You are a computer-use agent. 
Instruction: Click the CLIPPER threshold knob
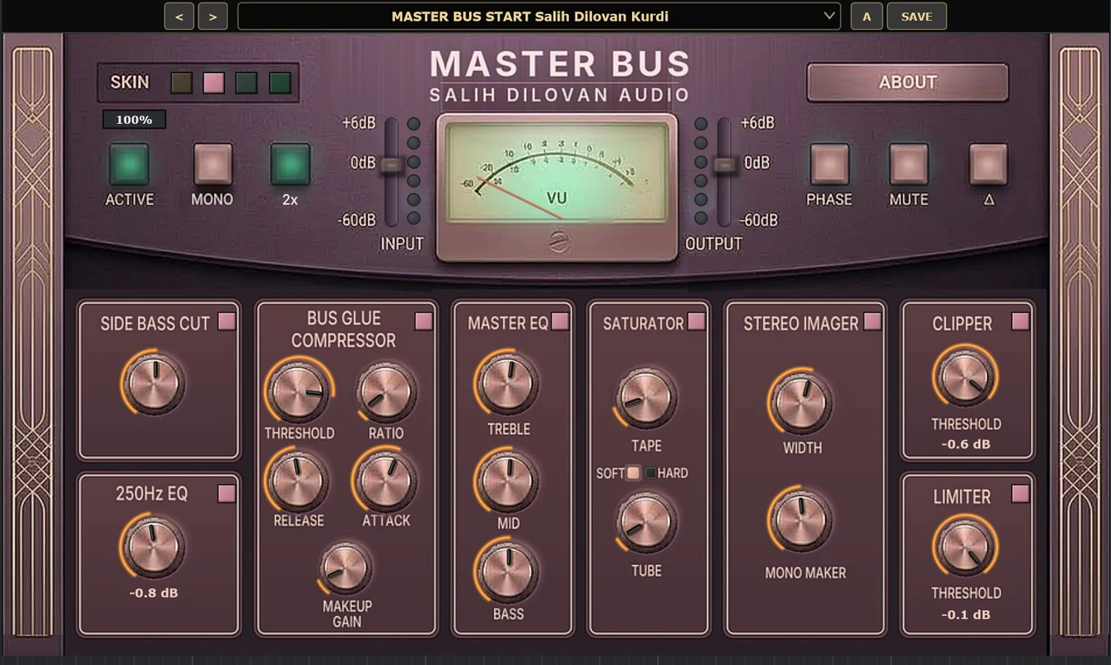[964, 377]
